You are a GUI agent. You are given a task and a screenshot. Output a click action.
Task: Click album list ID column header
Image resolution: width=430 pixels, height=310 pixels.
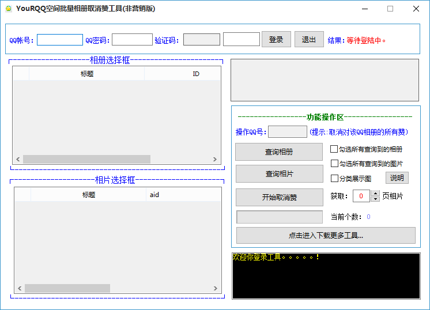[x=182, y=74]
